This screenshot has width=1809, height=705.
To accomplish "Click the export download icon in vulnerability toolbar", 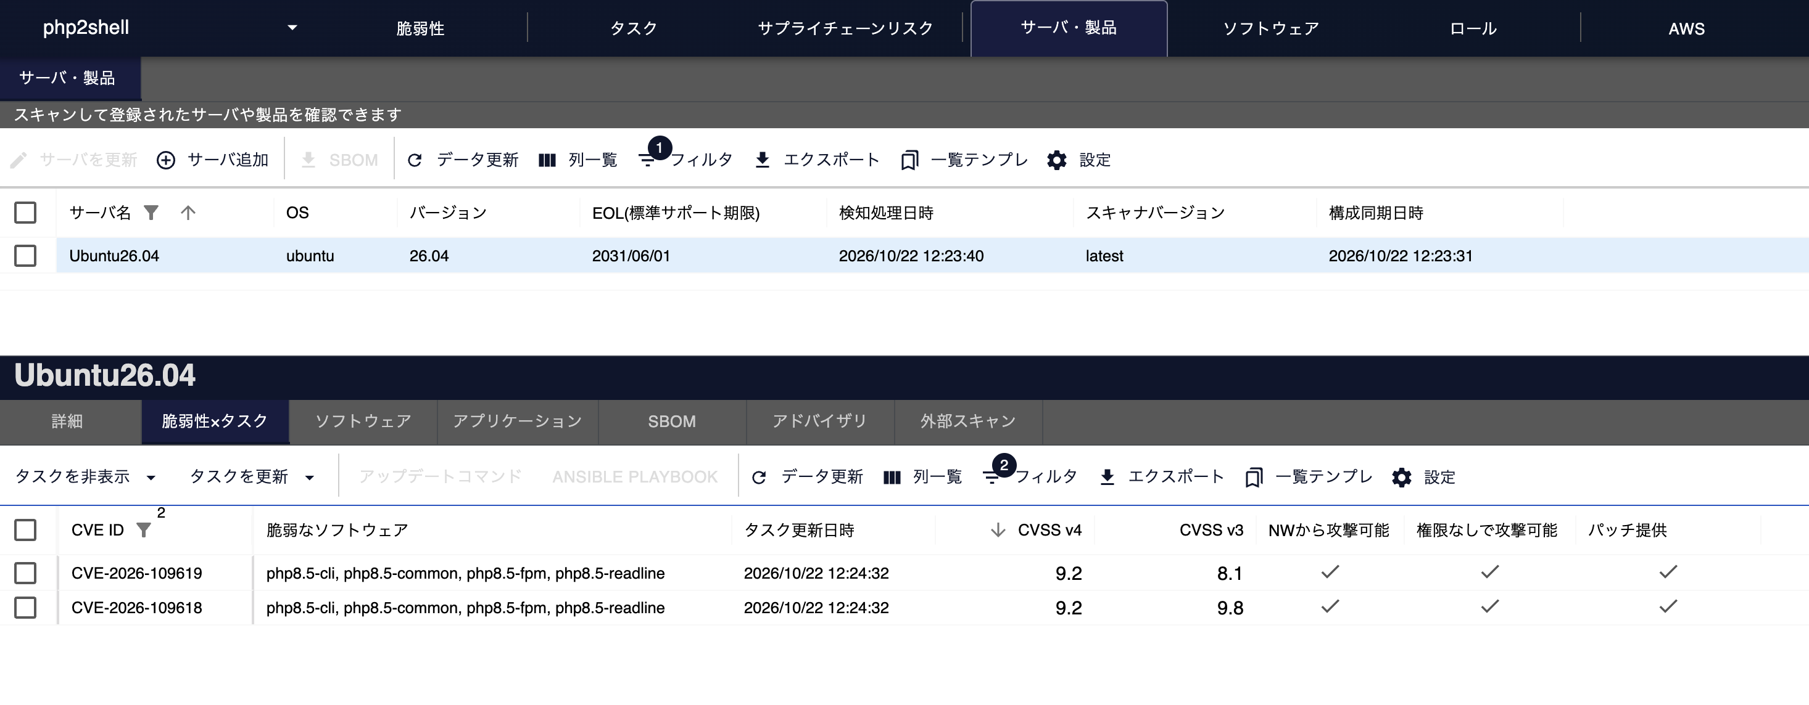I will [x=1107, y=477].
